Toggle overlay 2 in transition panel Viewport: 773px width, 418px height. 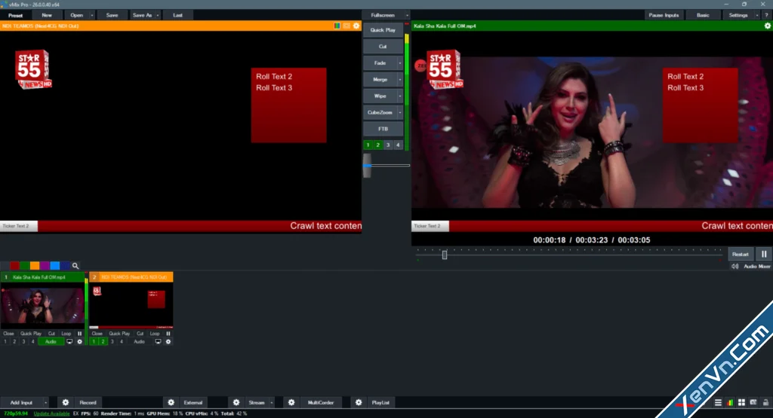point(378,145)
